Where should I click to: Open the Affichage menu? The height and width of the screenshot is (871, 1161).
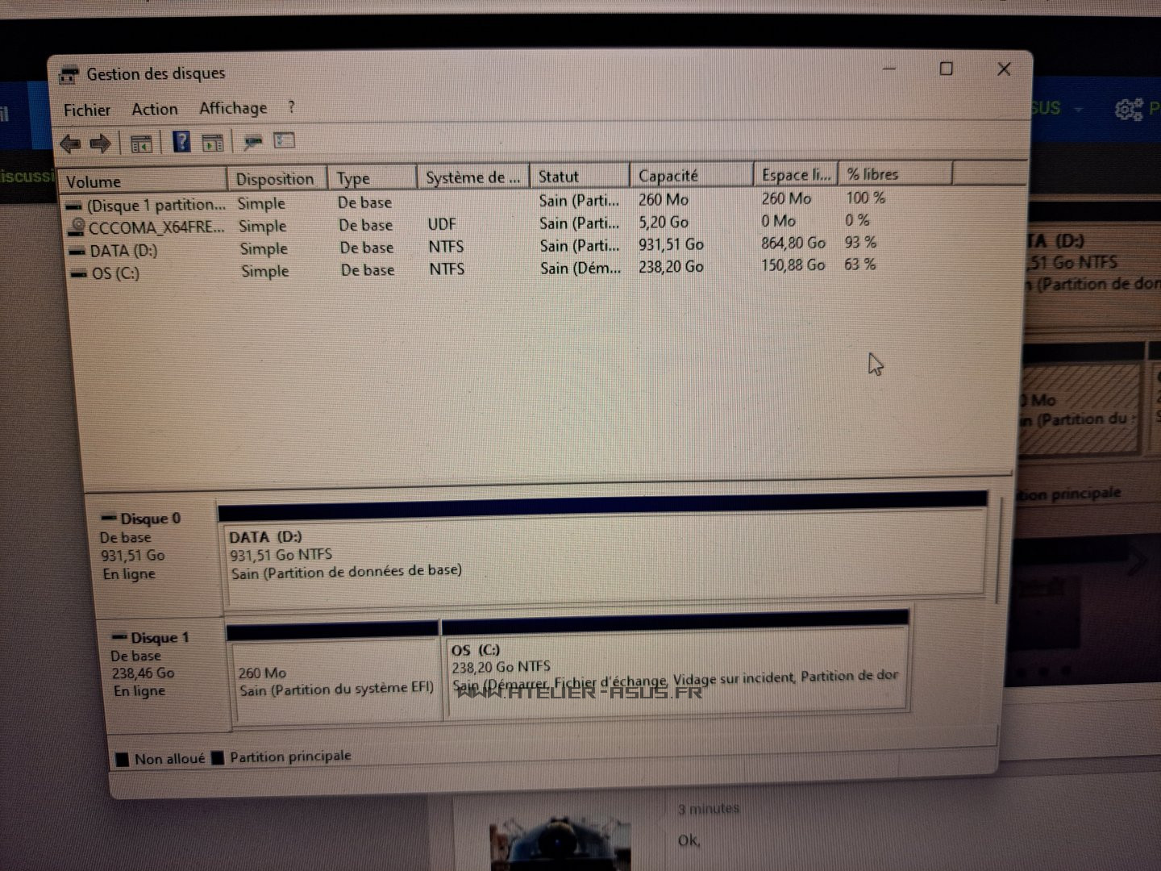232,108
